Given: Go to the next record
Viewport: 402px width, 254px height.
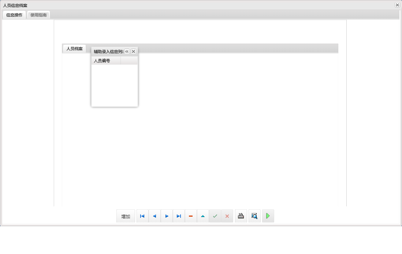Looking at the screenshot, I should tap(167, 216).
